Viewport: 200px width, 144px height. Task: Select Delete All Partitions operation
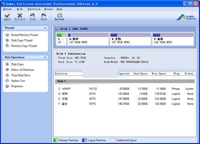(x=22, y=70)
